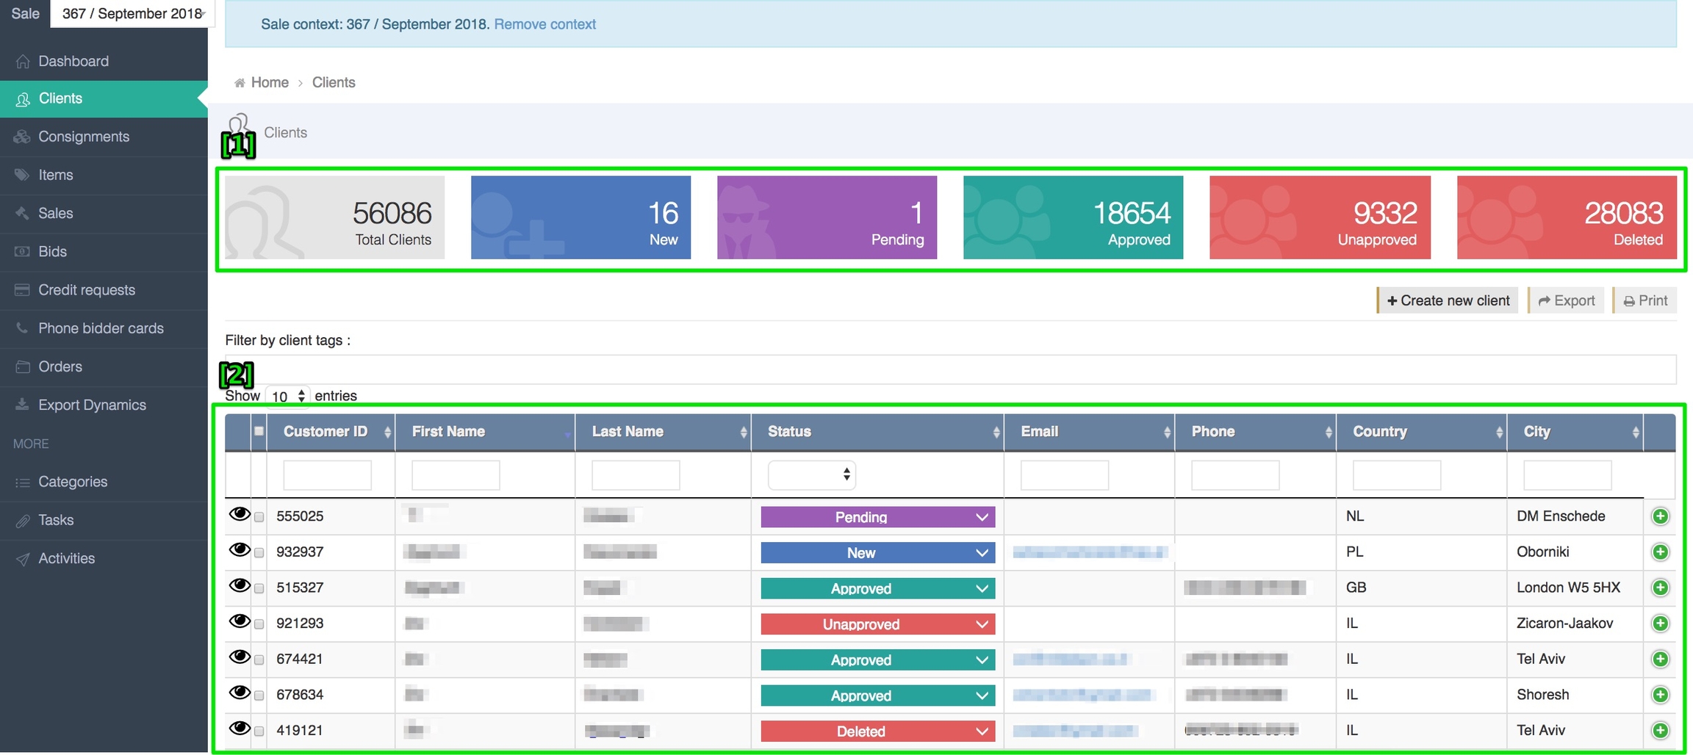Open status dropdown for customer 515327
The image size is (1693, 755).
(877, 588)
